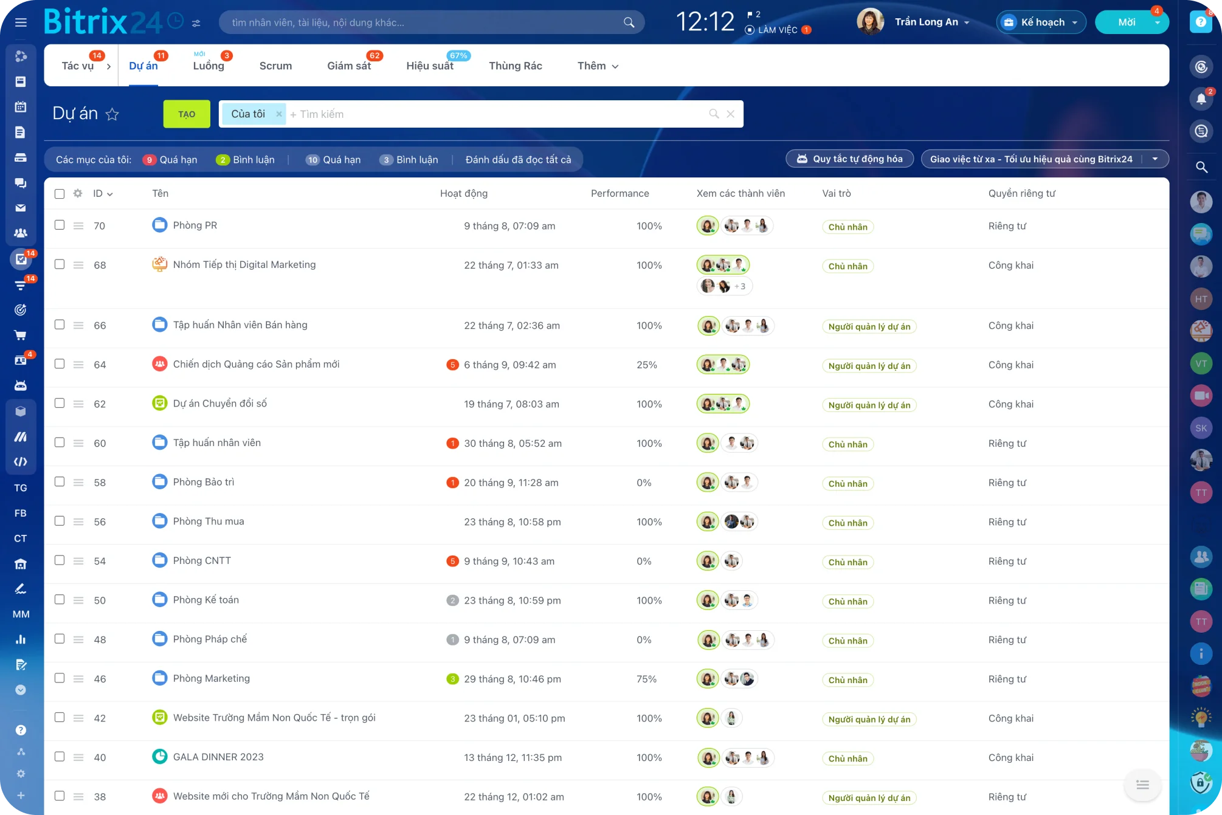Click the green TẠO button
This screenshot has width=1222, height=815.
click(187, 114)
